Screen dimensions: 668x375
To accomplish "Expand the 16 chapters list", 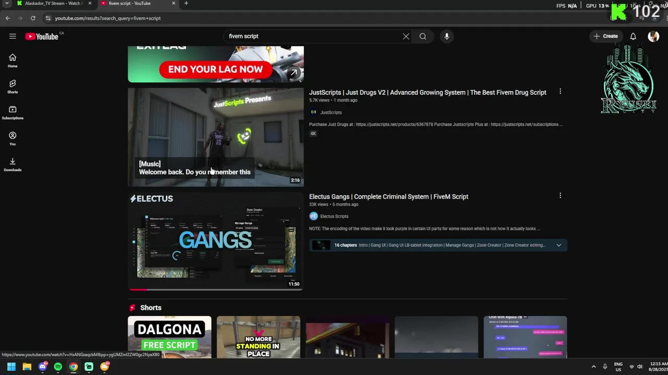I will (x=559, y=245).
